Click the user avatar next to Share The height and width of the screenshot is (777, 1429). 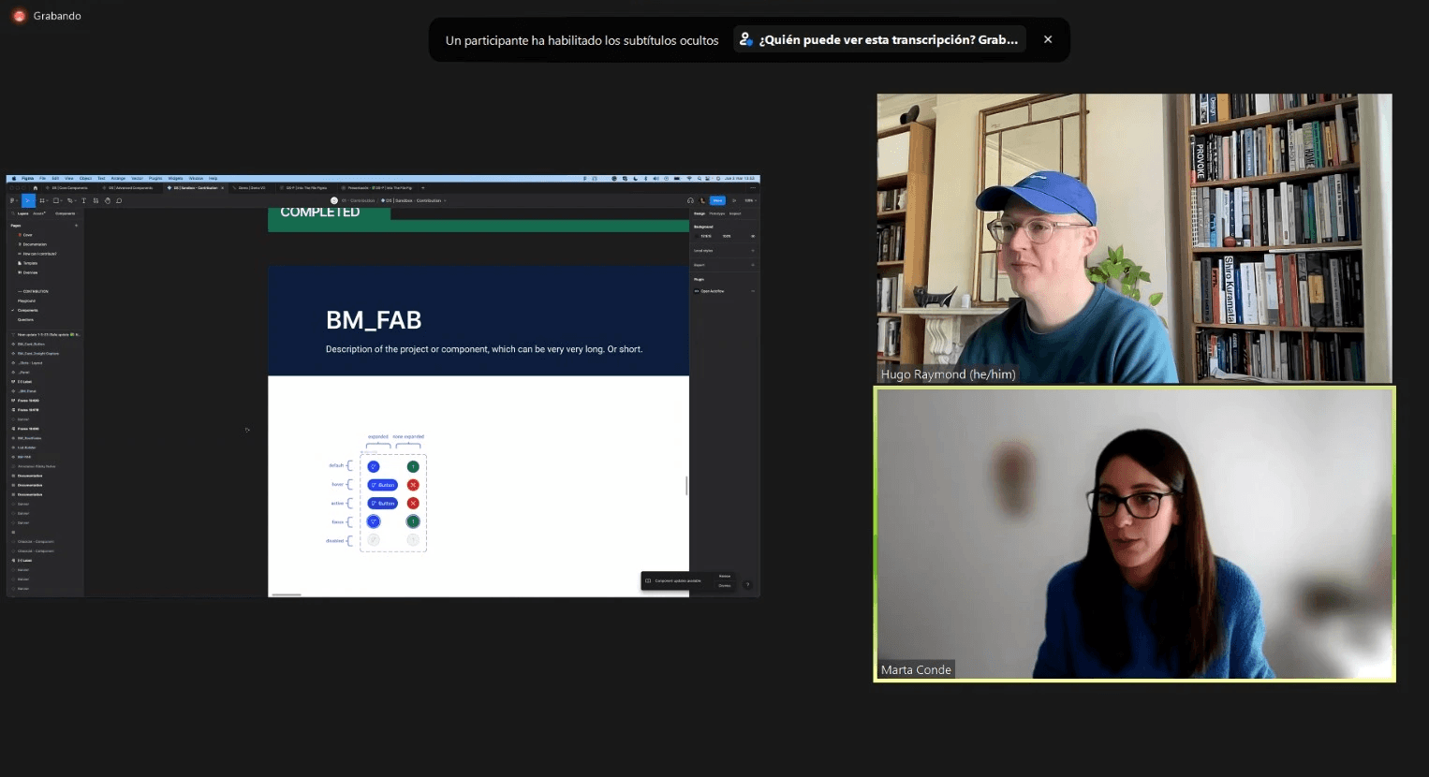[702, 200]
